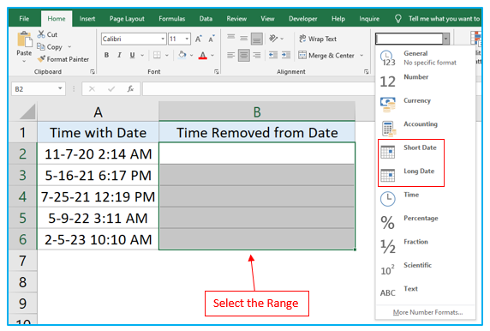The image size is (490, 331).
Task: Click Merge & Center button
Action: pos(326,56)
